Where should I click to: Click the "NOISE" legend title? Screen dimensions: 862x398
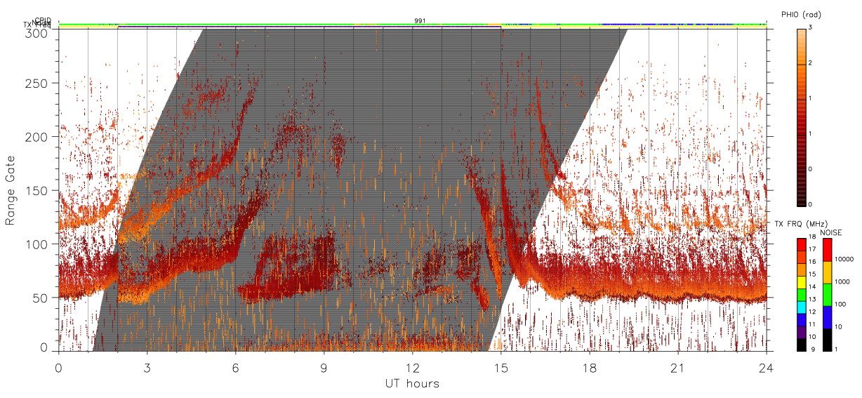833,232
